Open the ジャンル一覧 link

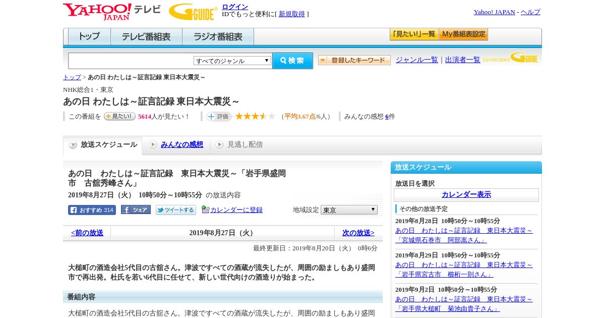pyautogui.click(x=417, y=60)
